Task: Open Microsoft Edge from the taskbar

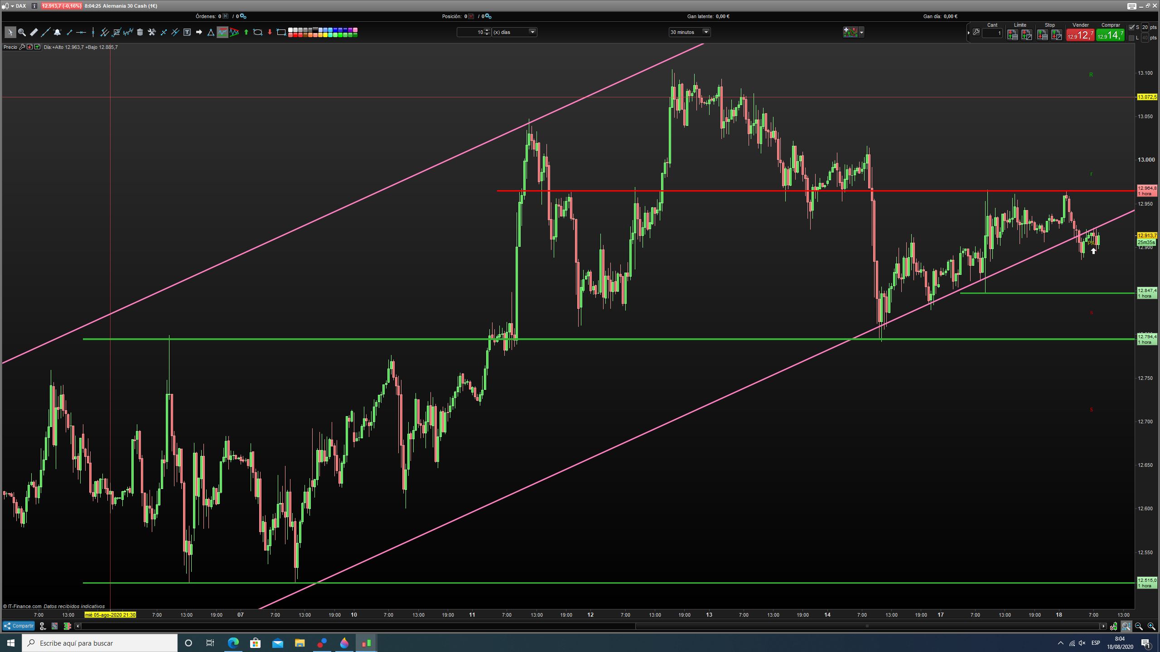Action: click(233, 643)
